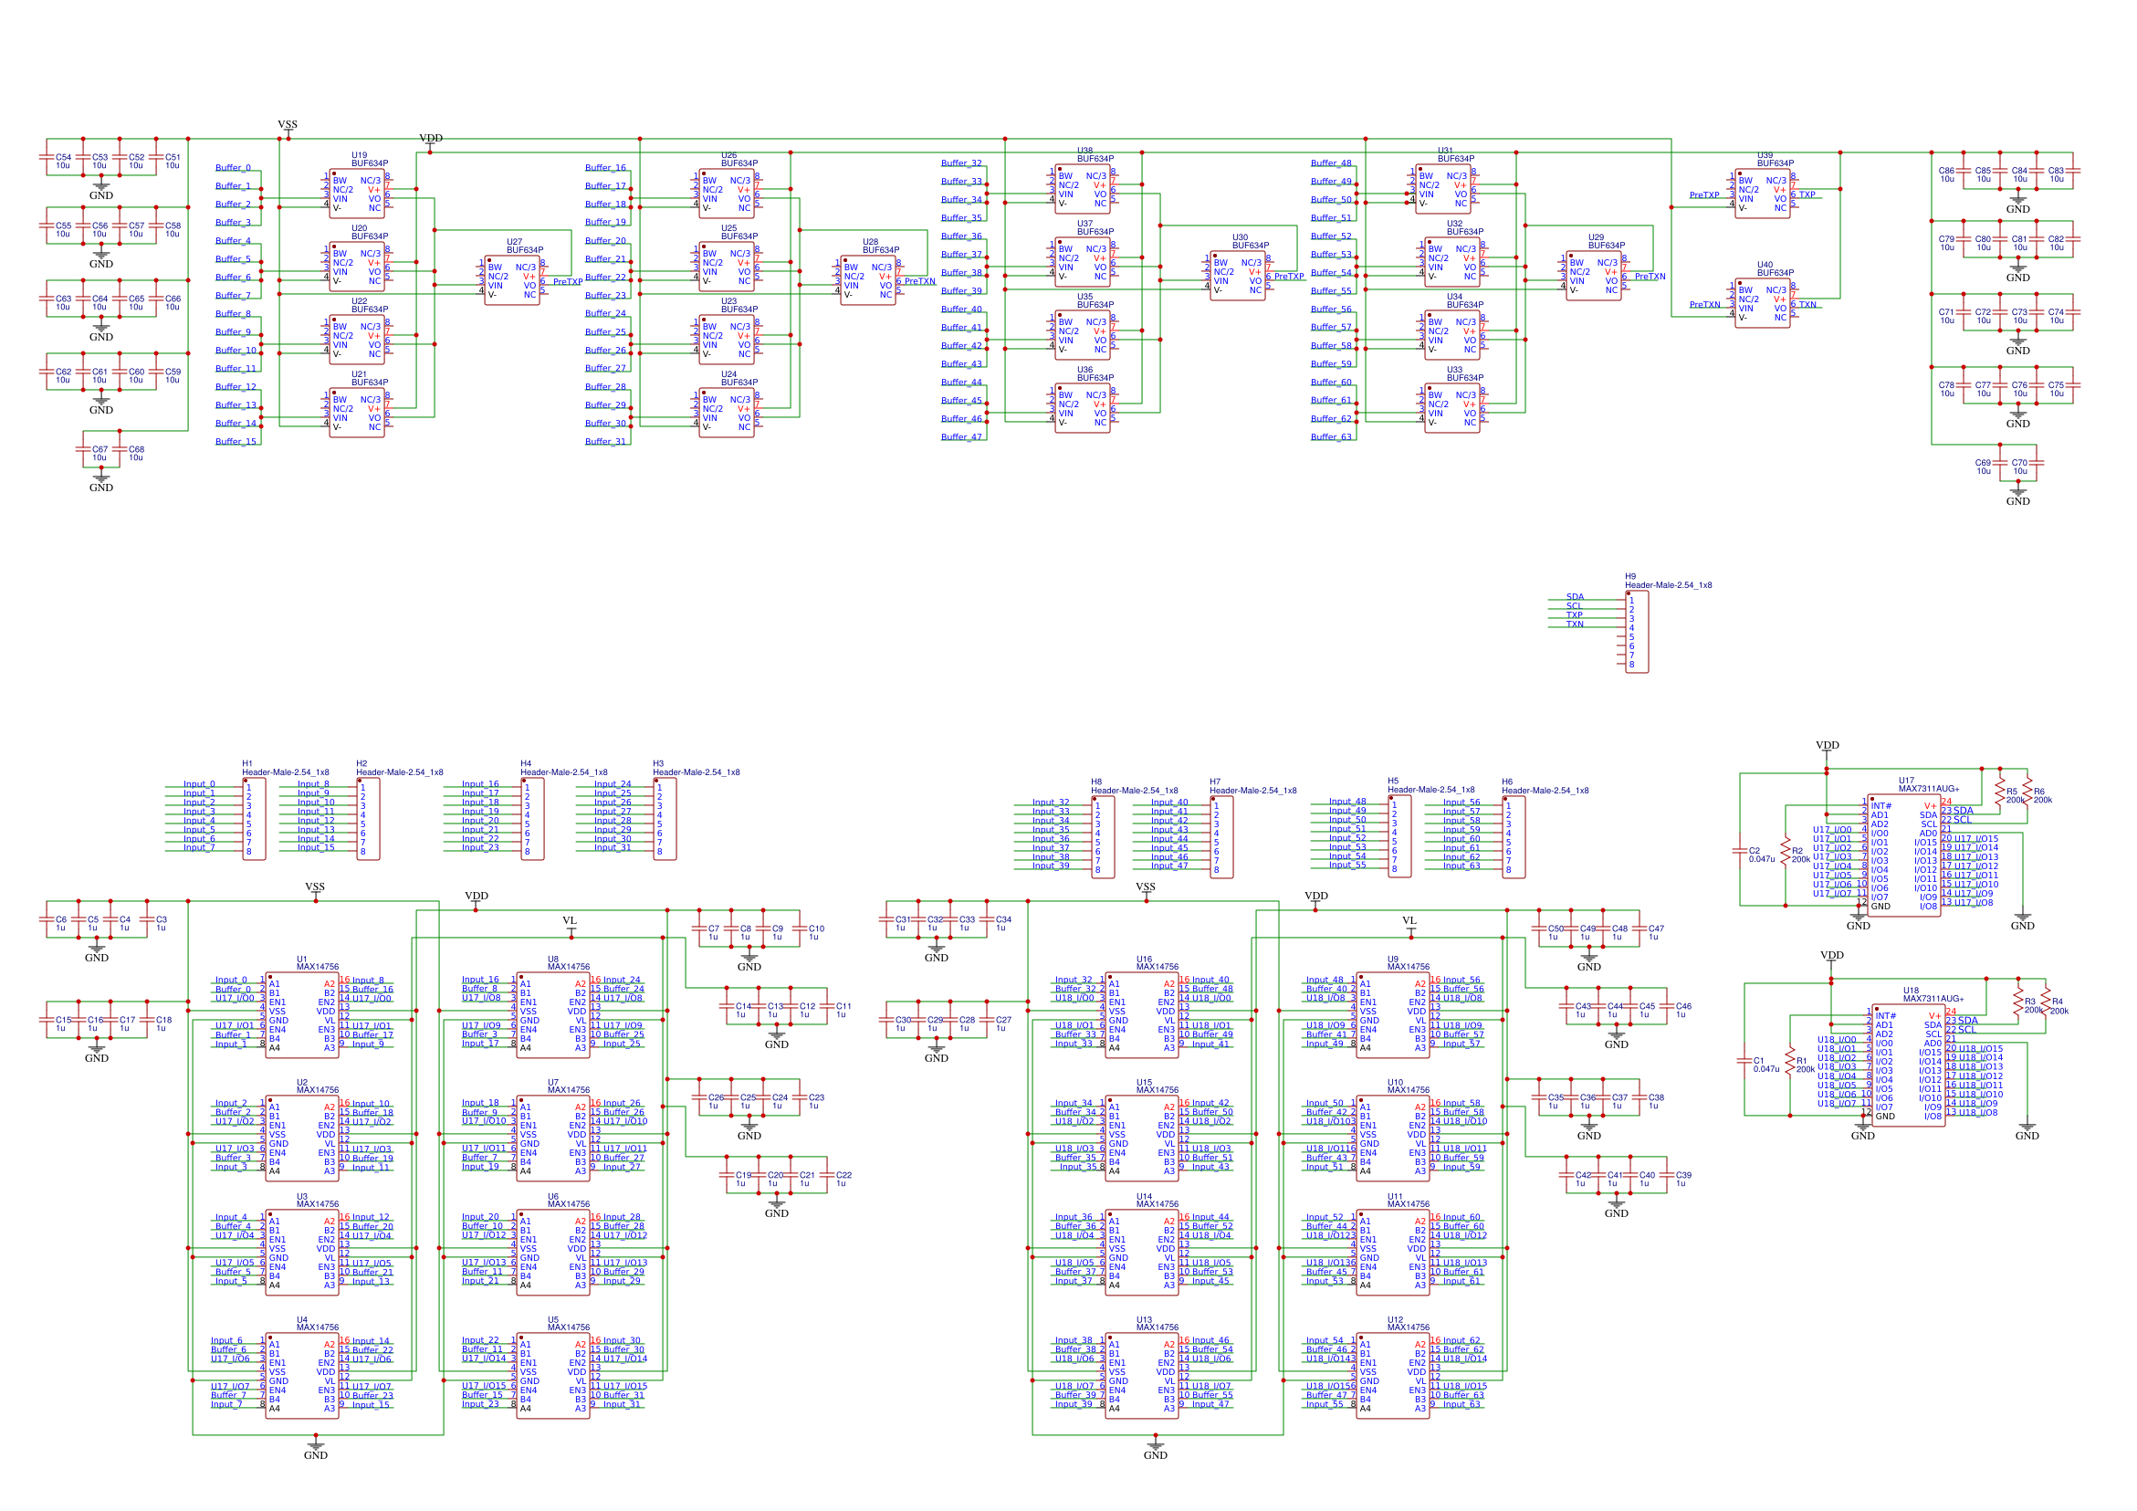Select the C67 10u capacitor label

click(100, 454)
